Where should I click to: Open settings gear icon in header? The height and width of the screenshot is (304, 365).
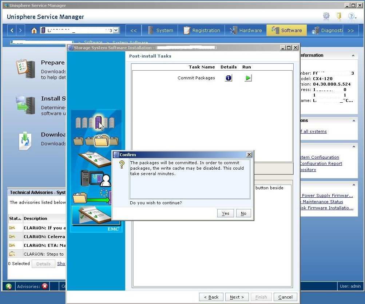(x=326, y=16)
